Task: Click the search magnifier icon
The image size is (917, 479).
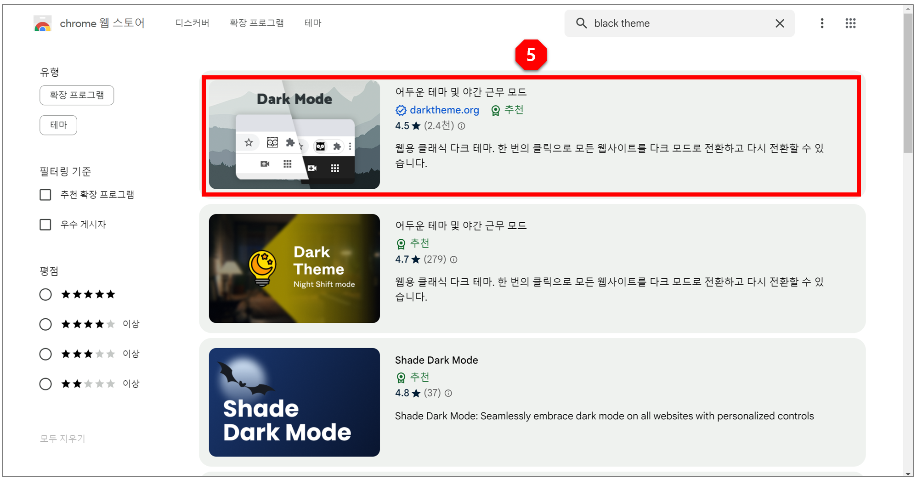Action: pos(581,23)
